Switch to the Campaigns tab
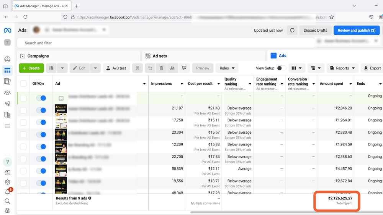The width and height of the screenshot is (383, 215). point(38,56)
